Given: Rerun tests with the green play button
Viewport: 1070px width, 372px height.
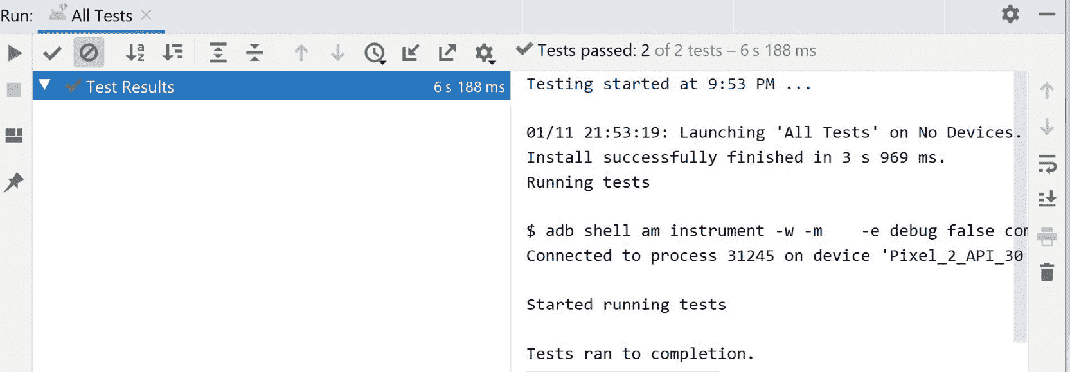Looking at the screenshot, I should [14, 53].
